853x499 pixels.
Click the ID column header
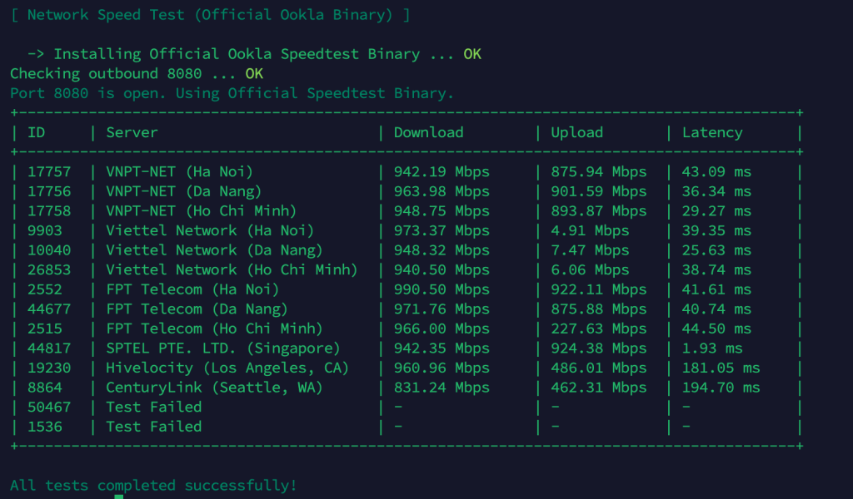(x=37, y=133)
